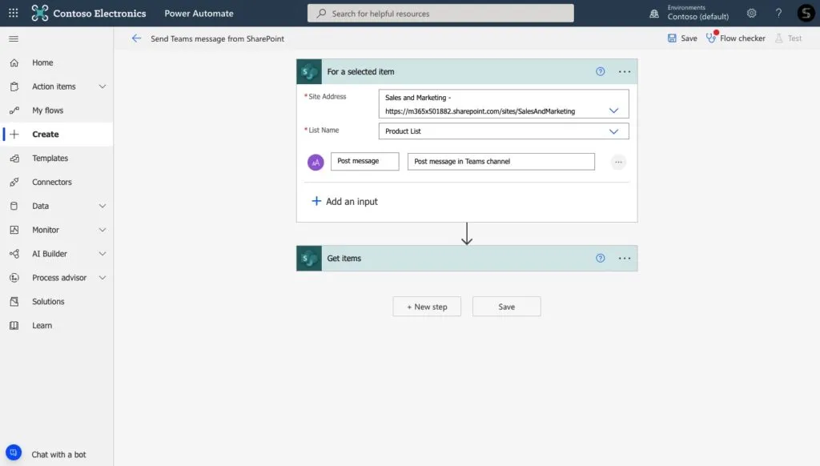
Task: Expand the Get items action header
Action: point(467,259)
